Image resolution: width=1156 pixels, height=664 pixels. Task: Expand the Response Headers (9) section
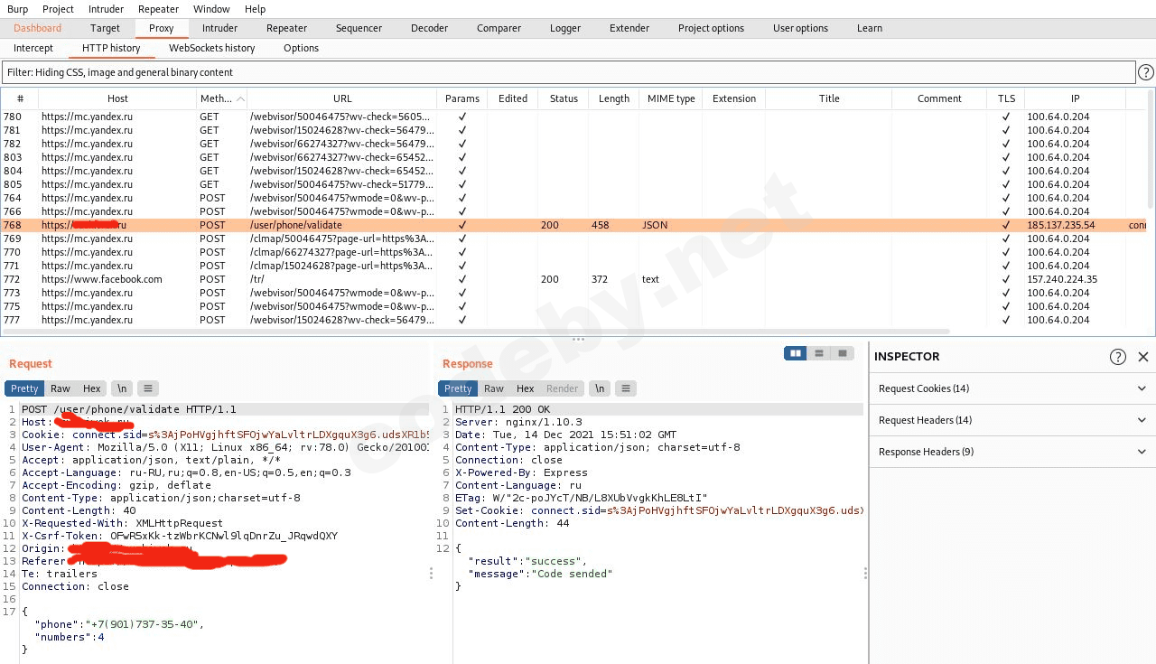point(1011,452)
